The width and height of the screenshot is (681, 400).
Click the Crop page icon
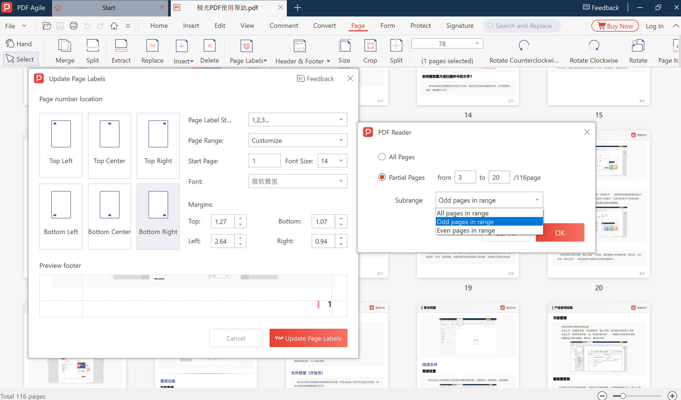pos(370,46)
